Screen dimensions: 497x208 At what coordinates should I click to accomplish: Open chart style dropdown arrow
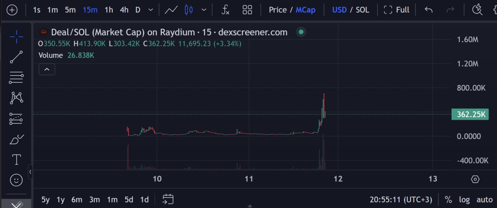(204, 10)
